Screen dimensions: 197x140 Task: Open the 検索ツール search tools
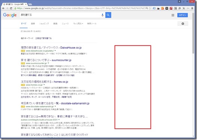tap(92, 24)
